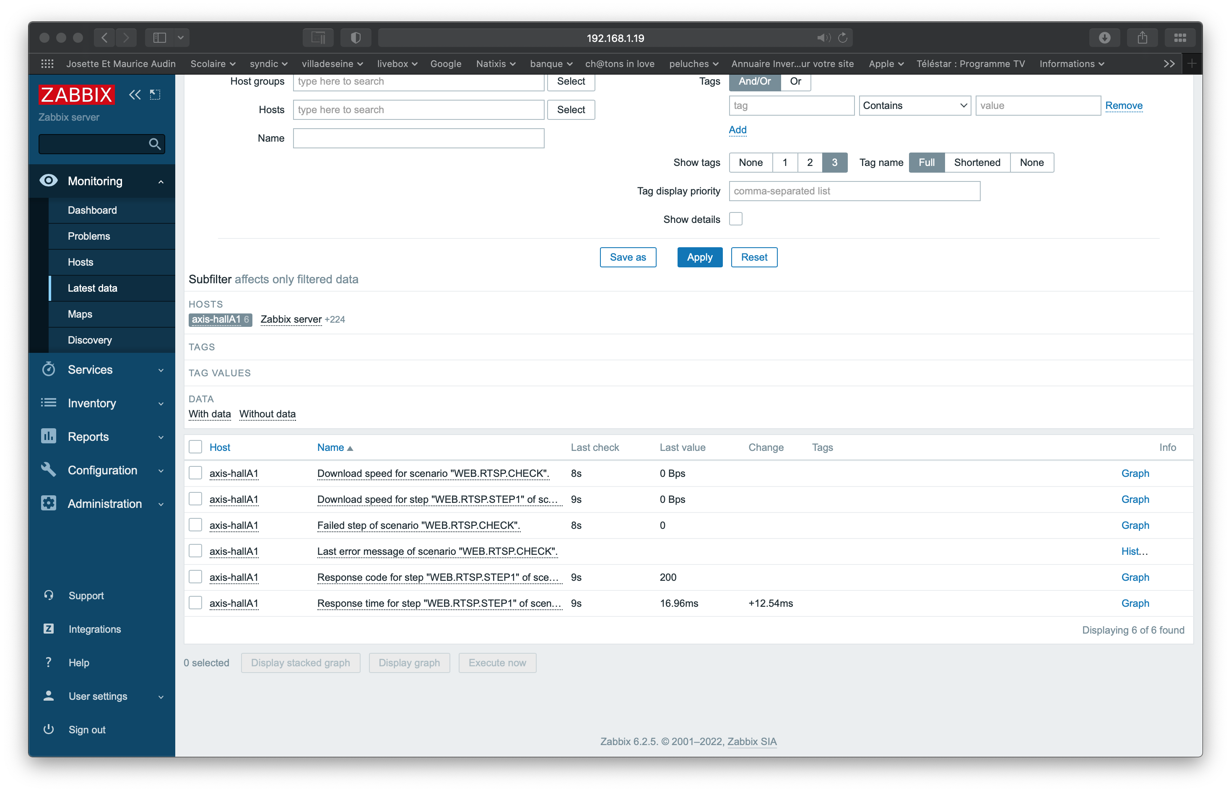
Task: Open the Scolaire bookmarks folder dropdown
Action: point(213,64)
